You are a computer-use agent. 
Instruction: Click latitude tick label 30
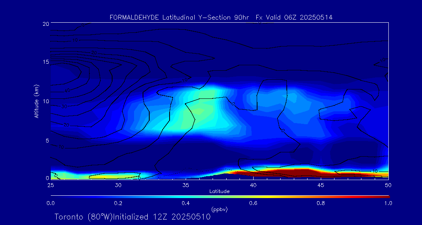pos(118,185)
